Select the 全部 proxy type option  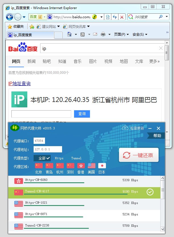pyautogui.click(x=42, y=158)
